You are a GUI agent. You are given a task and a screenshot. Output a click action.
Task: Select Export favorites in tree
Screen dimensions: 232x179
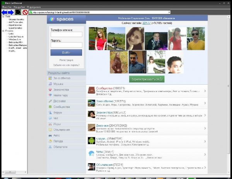click(x=15, y=28)
